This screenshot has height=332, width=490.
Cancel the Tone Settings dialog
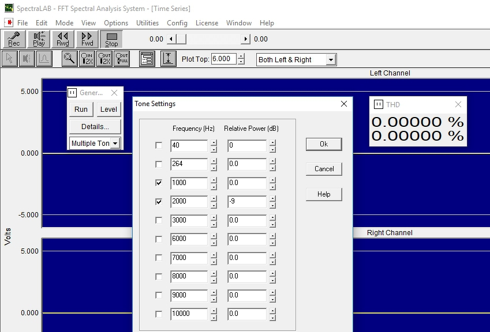coord(324,169)
